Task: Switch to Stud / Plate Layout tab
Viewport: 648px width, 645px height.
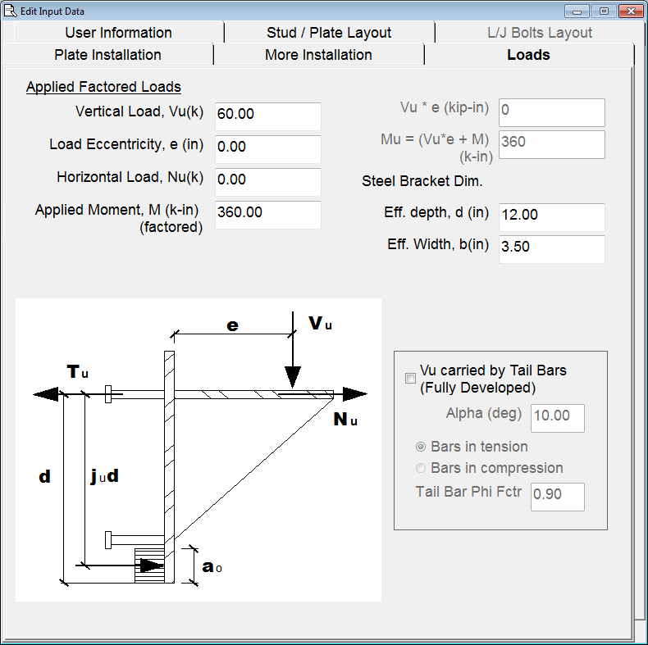Action: point(329,33)
